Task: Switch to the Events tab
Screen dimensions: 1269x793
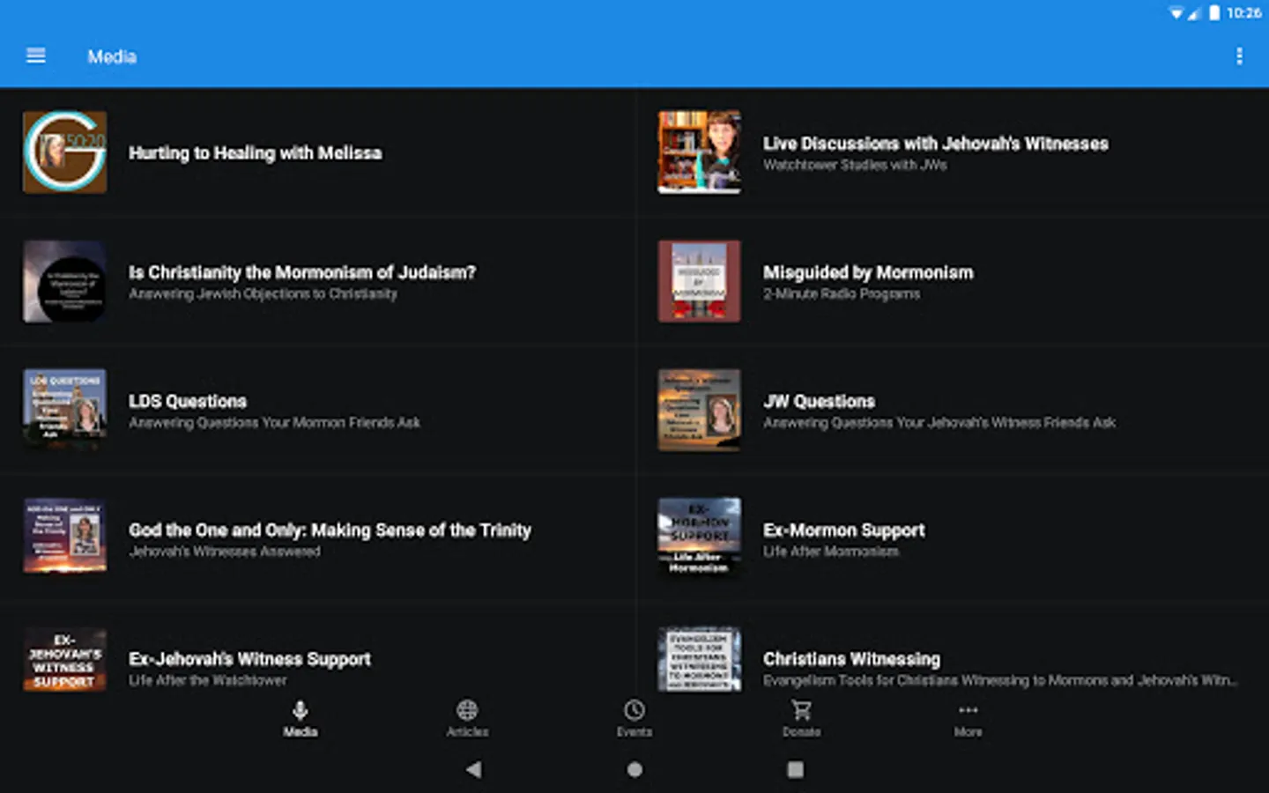Action: click(634, 719)
